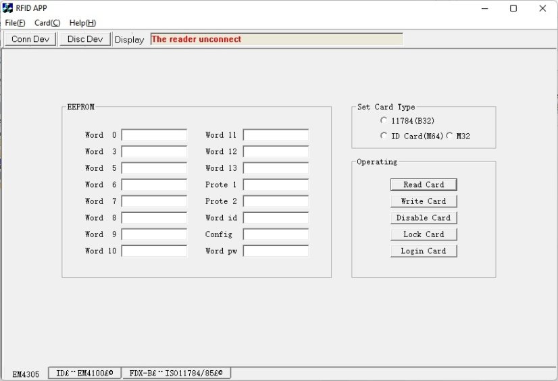Click the Display label in toolbar
The image size is (558, 381).
coord(129,39)
